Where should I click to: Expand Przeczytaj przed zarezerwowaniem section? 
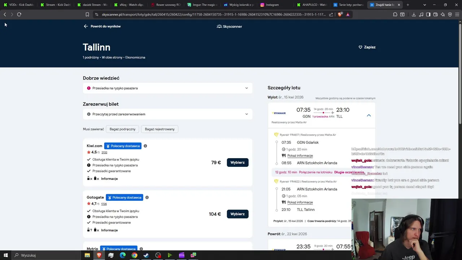167,114
